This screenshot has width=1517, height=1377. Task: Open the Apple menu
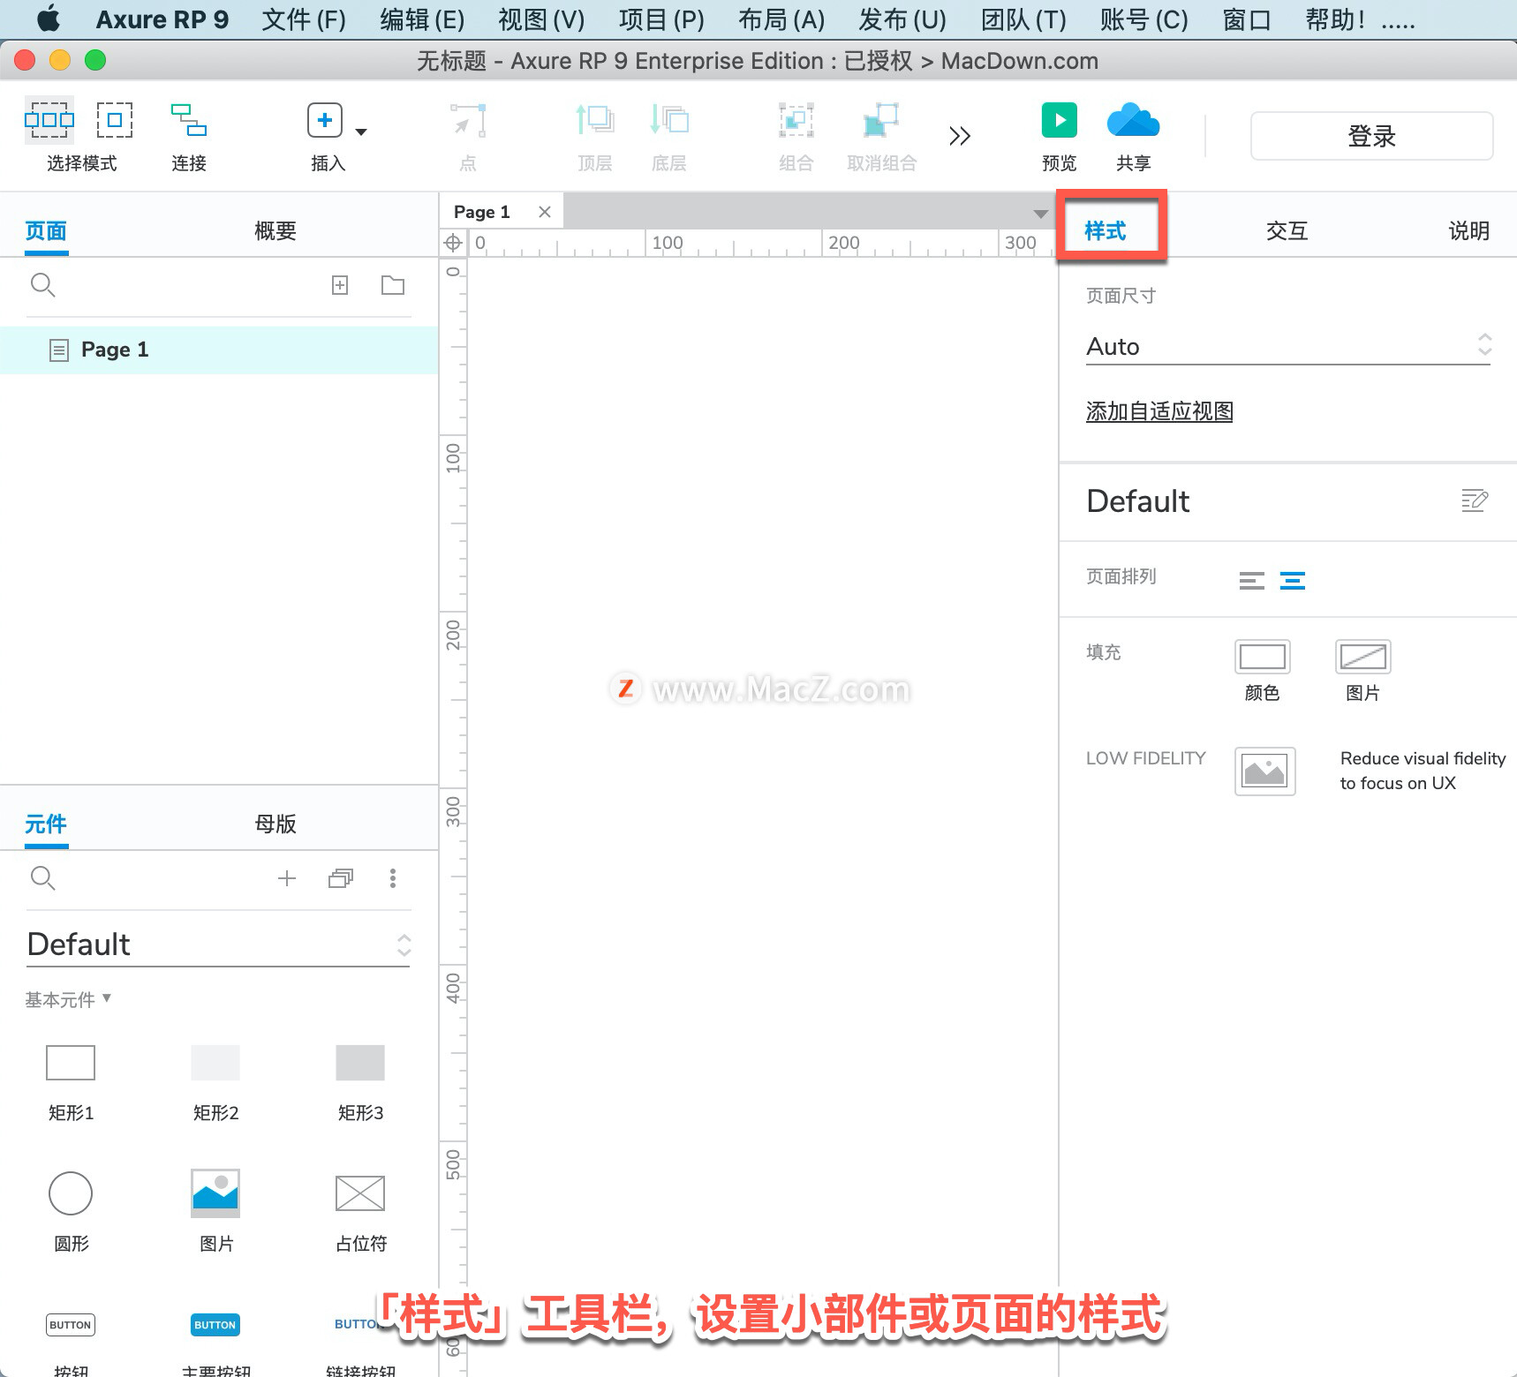tap(49, 19)
